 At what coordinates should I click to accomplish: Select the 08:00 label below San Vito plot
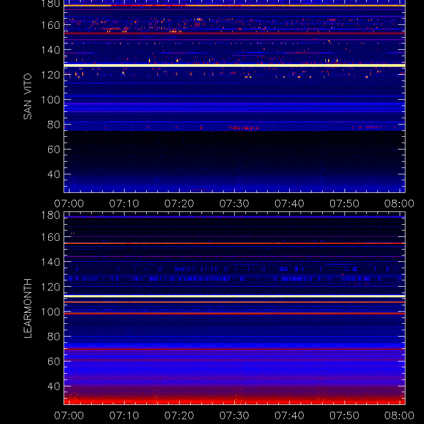click(x=400, y=204)
